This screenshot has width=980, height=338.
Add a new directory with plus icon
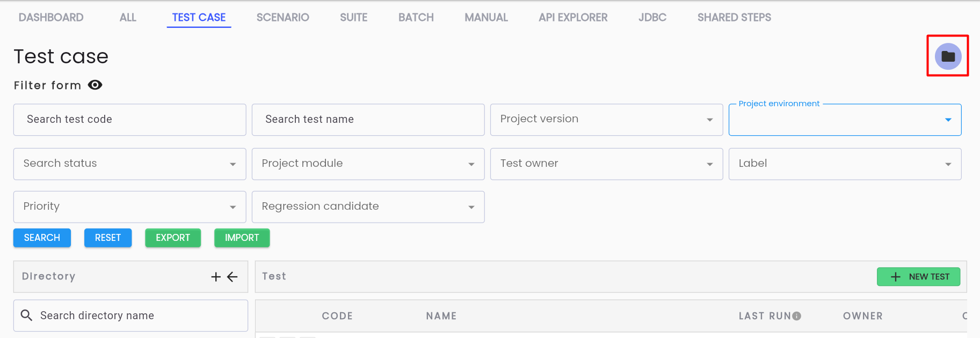[x=216, y=277]
